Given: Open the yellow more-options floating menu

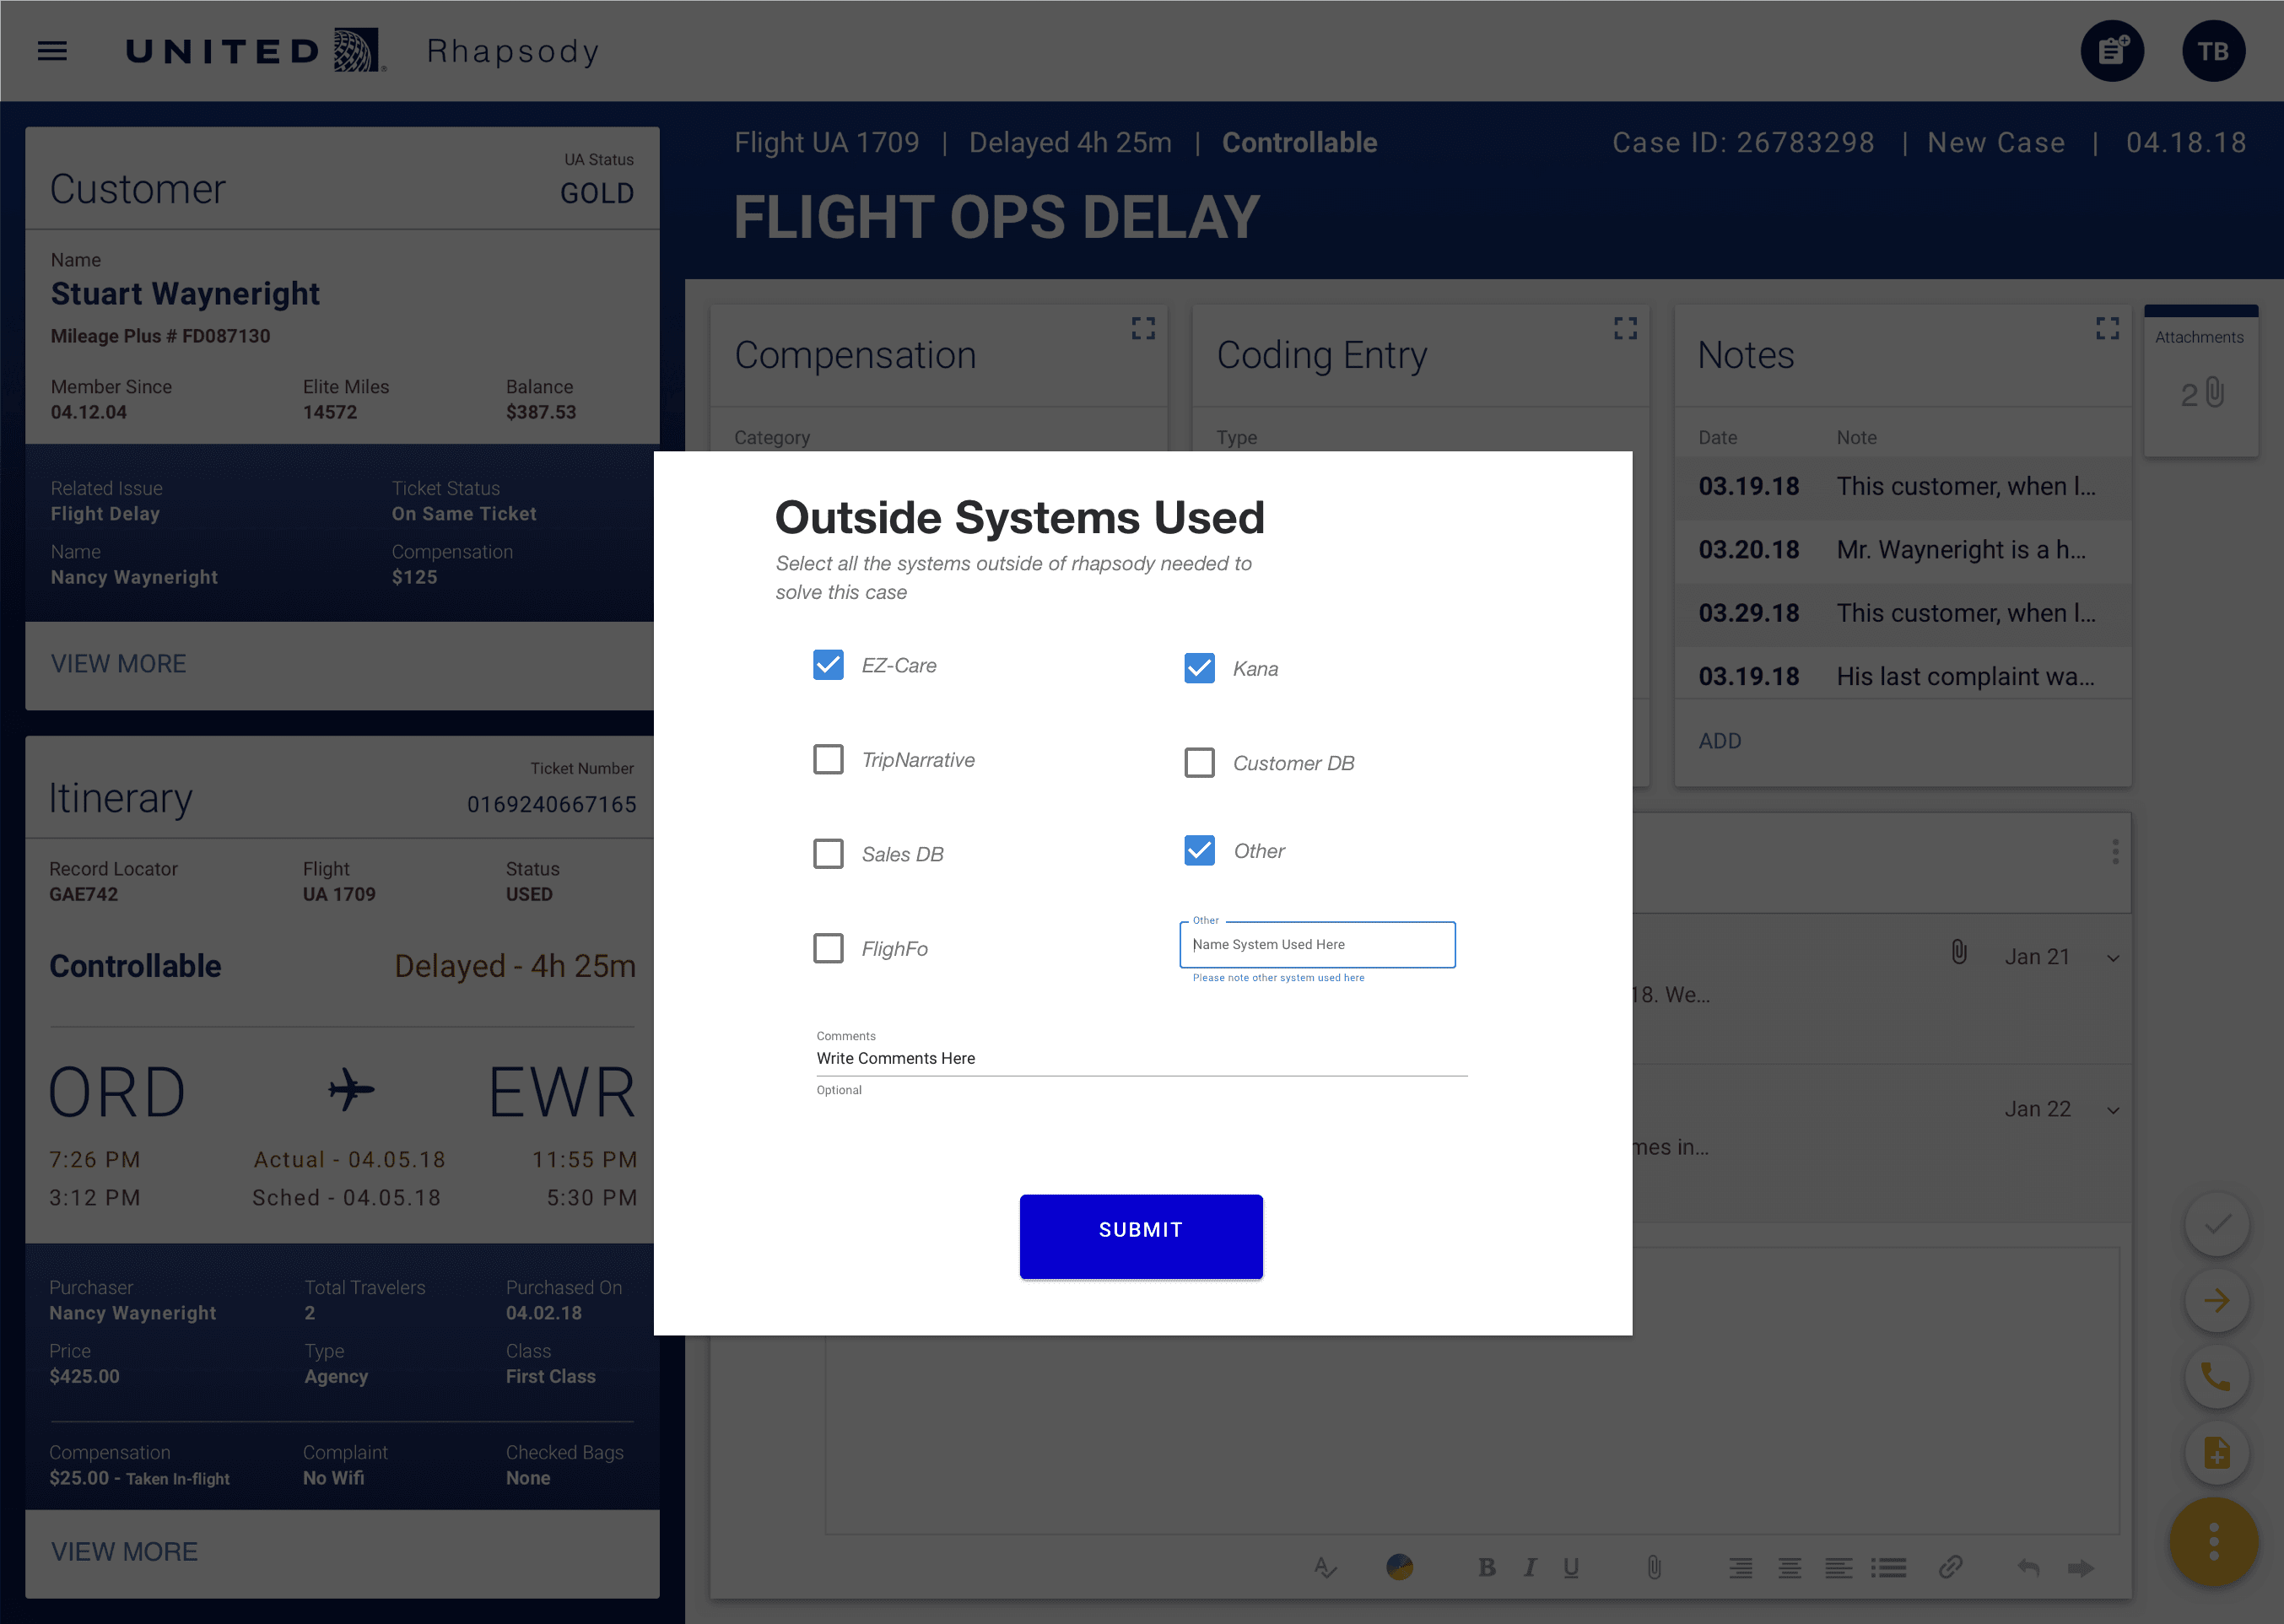Looking at the screenshot, I should 2213,1542.
